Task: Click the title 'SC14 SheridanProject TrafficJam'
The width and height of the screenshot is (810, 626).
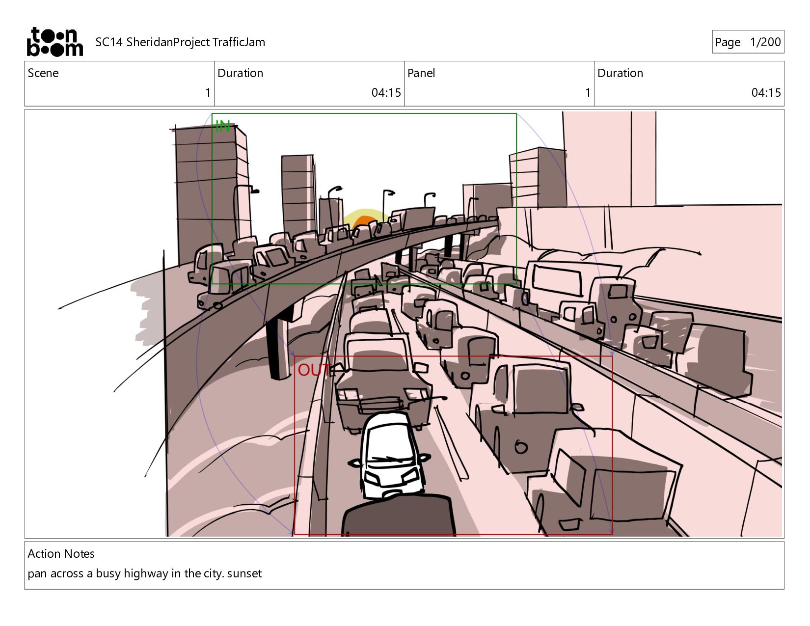Action: [180, 42]
